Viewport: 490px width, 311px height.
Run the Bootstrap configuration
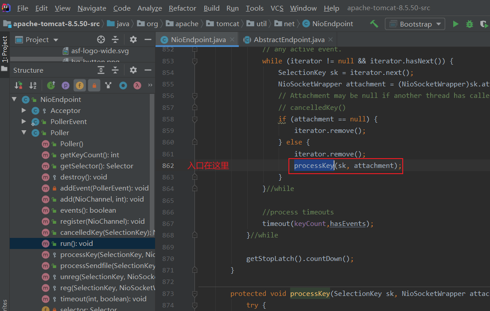coord(455,24)
